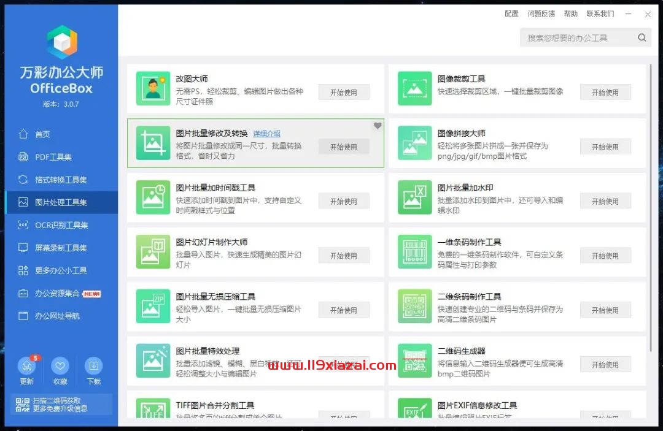Click 开始使用 for 图片批量加水印

(x=605, y=201)
